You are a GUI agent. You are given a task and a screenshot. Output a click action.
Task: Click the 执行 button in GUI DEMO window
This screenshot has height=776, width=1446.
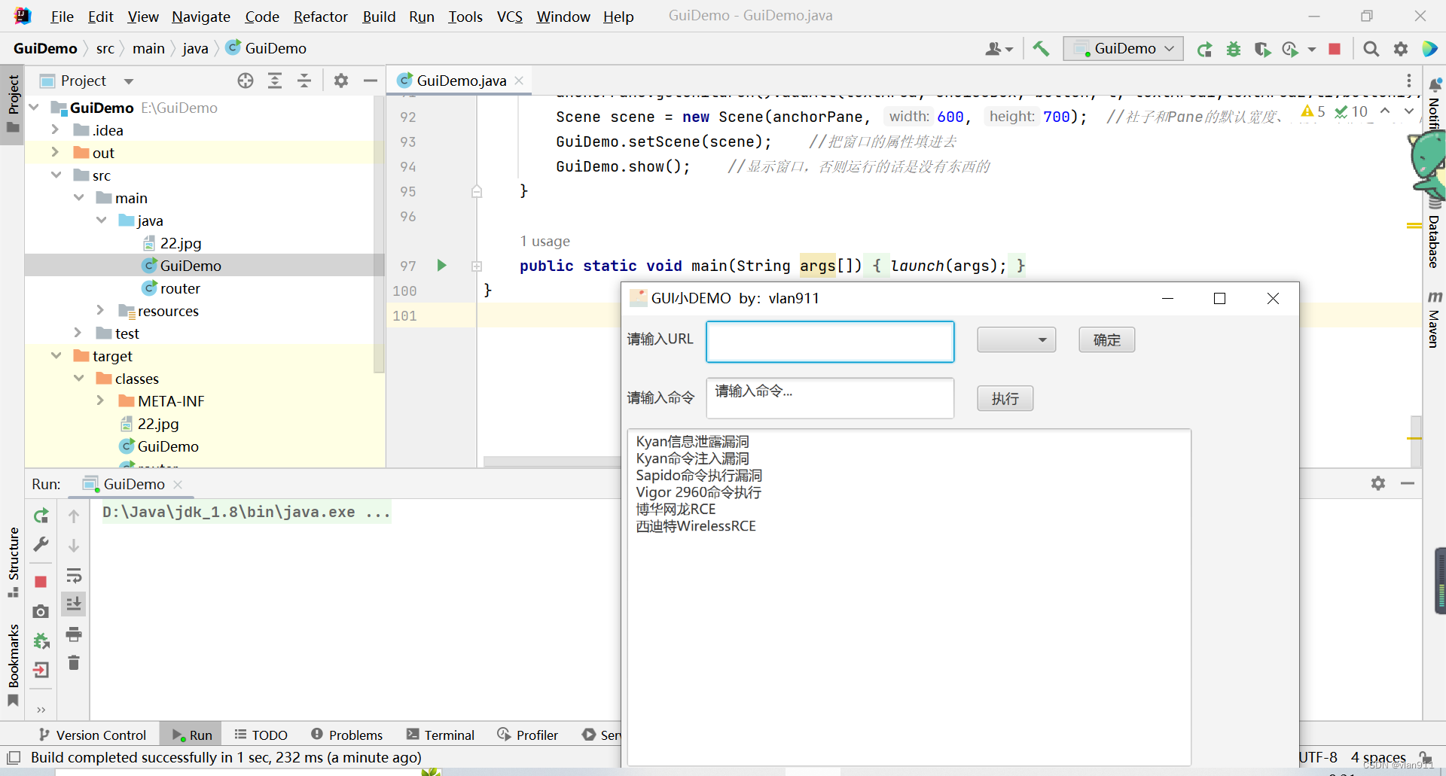click(x=1005, y=398)
